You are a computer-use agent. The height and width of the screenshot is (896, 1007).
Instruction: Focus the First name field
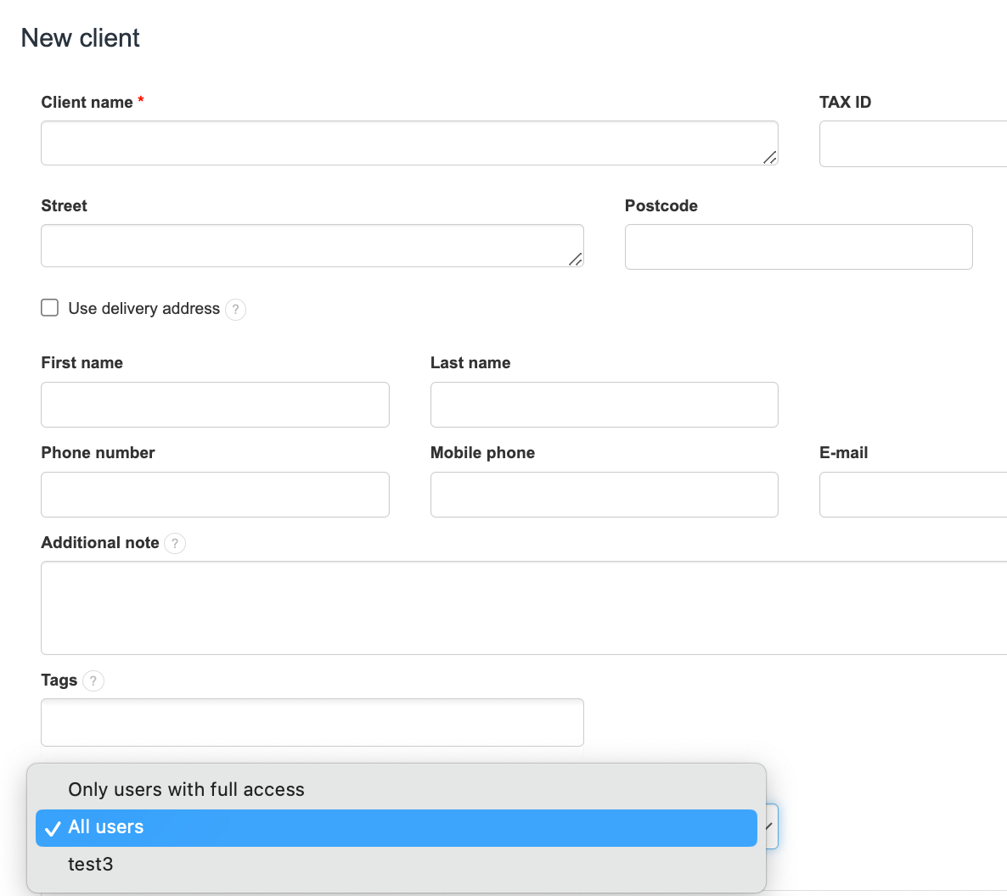pos(215,405)
